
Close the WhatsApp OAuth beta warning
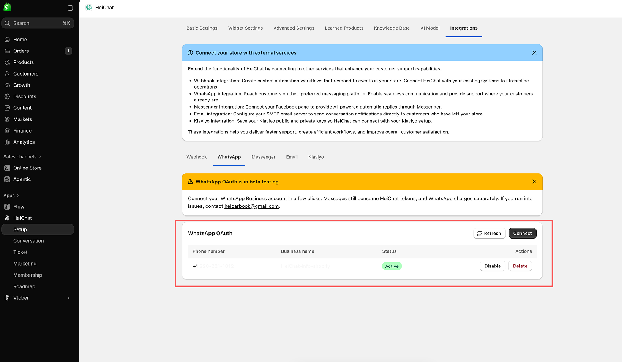(534, 182)
